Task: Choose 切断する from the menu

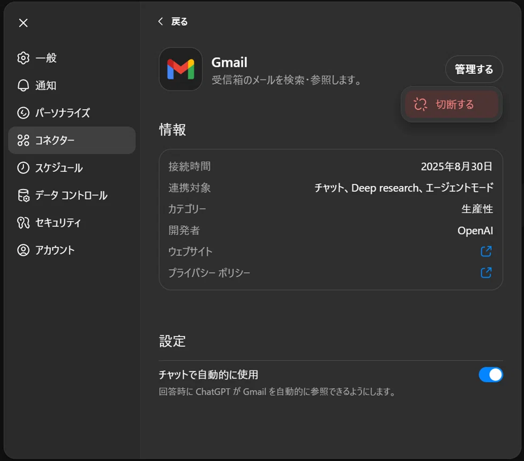Action: (x=452, y=104)
